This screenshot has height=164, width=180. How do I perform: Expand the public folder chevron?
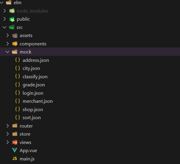pos(4,19)
